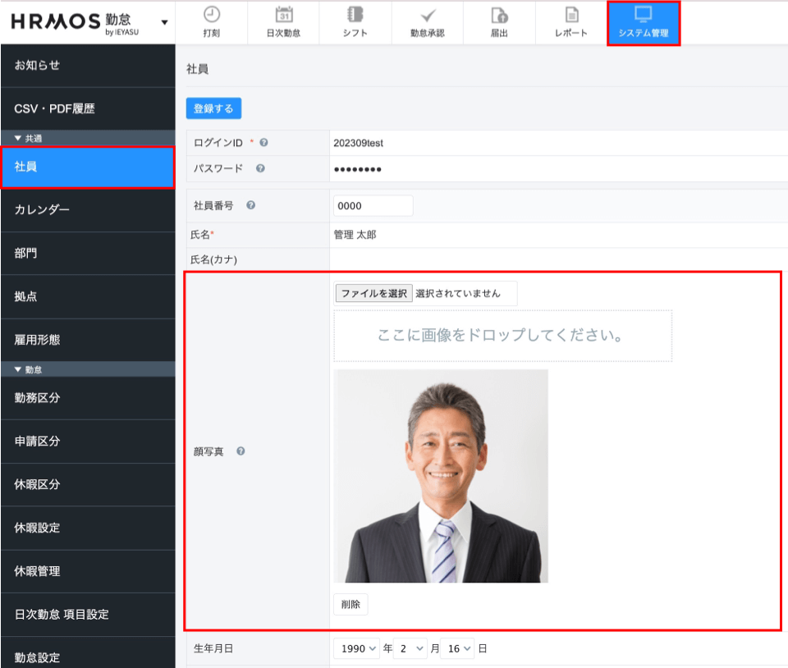Open the 勤怠承認 checkmark icon
Viewport: 788px width, 668px height.
click(x=427, y=15)
